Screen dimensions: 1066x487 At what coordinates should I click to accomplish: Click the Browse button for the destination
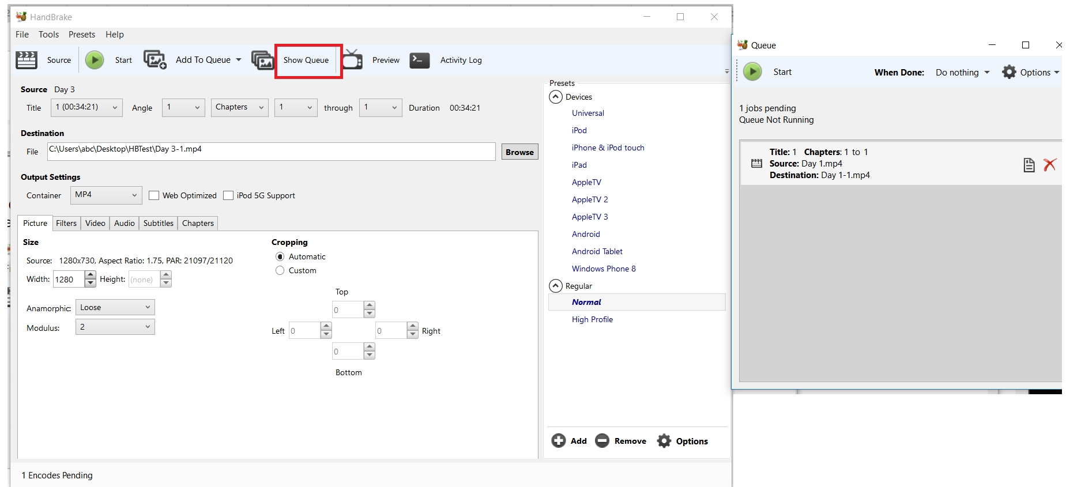pos(519,152)
